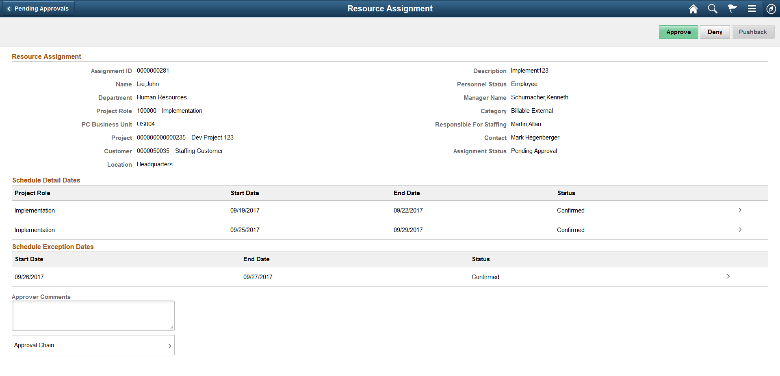
Task: Click the Pending Approvals back label
Action: coord(42,8)
